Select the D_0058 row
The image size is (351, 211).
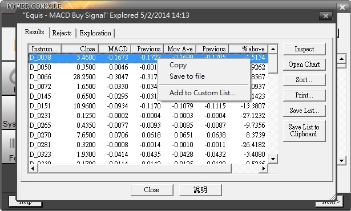click(x=148, y=67)
